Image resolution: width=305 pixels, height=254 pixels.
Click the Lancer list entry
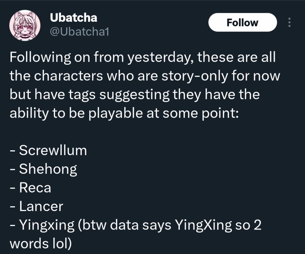tap(41, 206)
